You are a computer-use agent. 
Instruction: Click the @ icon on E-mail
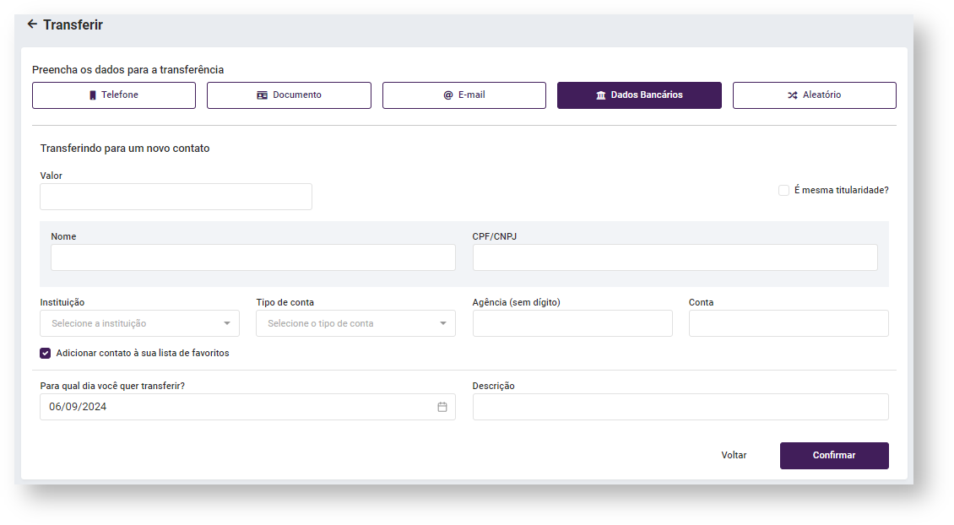448,95
